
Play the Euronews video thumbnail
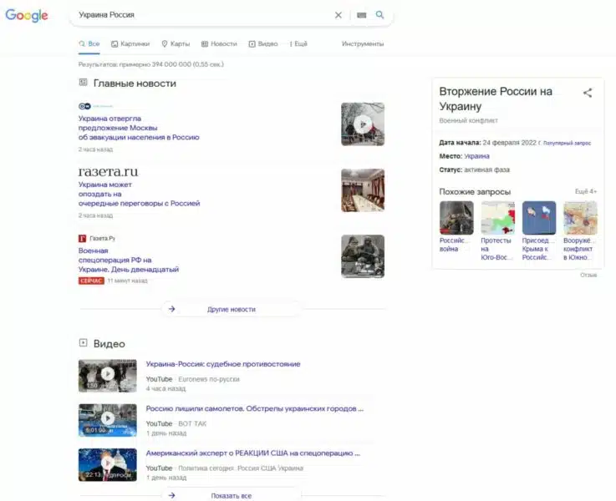[x=107, y=375]
